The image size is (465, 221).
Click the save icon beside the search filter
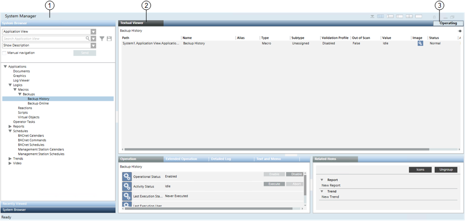tap(109, 38)
